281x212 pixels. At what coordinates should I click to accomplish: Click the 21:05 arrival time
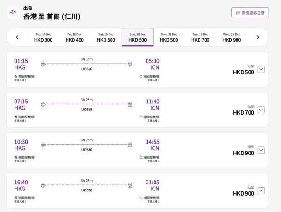[153, 183]
